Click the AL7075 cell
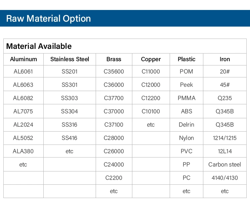Image resolution: width=250 pixels, height=208 pixels. coord(23,111)
